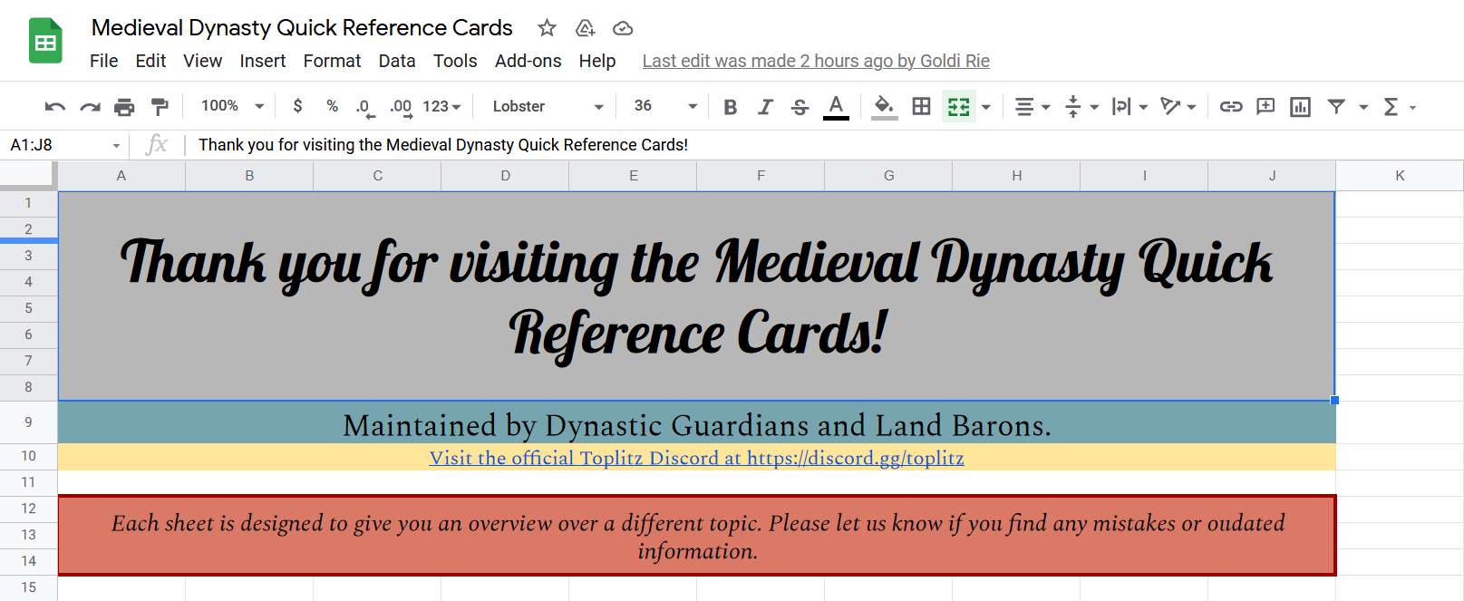Format as percent icon
The height and width of the screenshot is (601, 1464).
tap(333, 106)
